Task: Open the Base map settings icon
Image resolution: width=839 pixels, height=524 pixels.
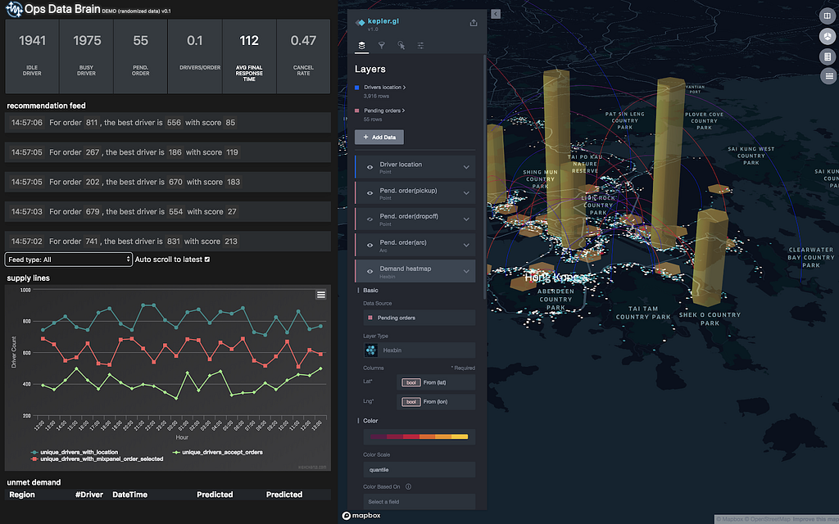Action: [x=420, y=46]
